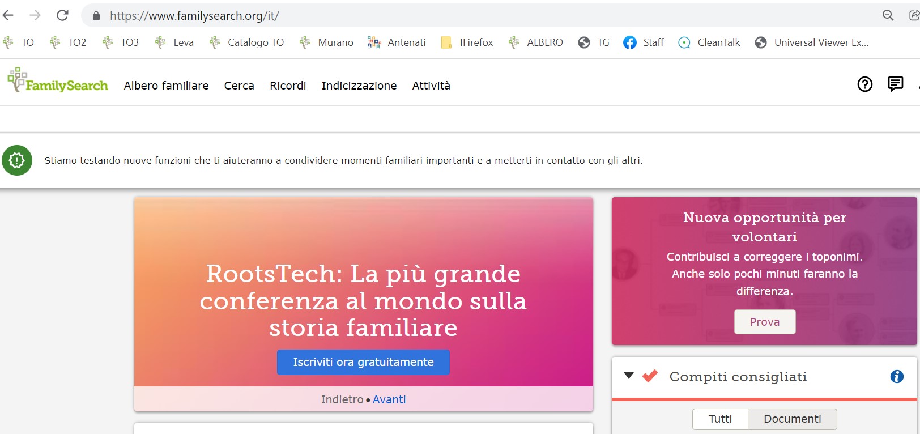Viewport: 920px width, 434px height.
Task: Click the browser forward arrow
Action: point(35,15)
